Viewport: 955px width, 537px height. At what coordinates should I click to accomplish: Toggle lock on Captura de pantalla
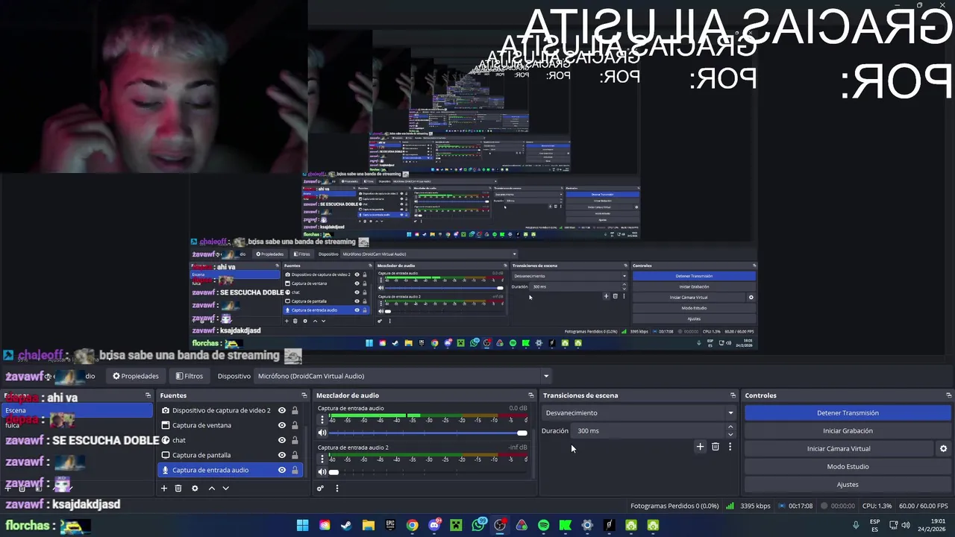coord(295,455)
